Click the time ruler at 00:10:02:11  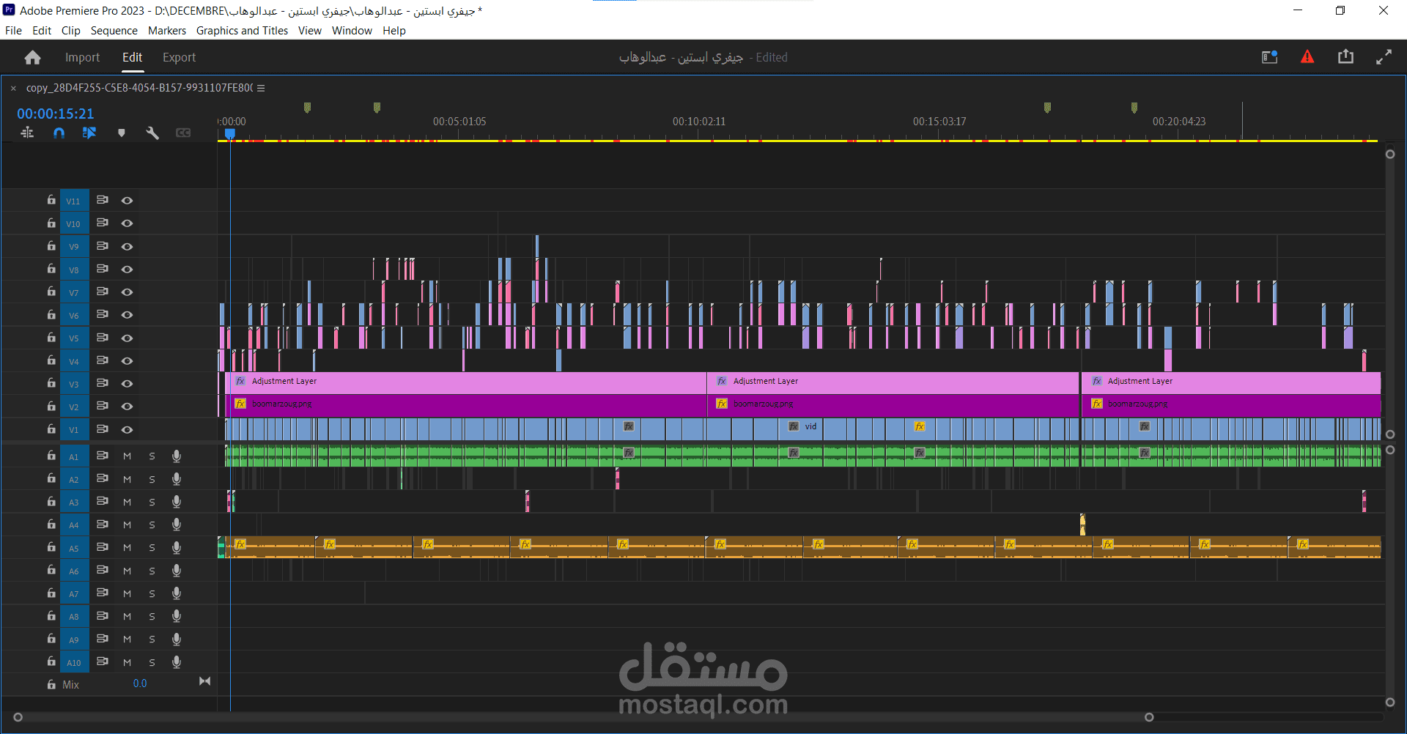pos(699,122)
